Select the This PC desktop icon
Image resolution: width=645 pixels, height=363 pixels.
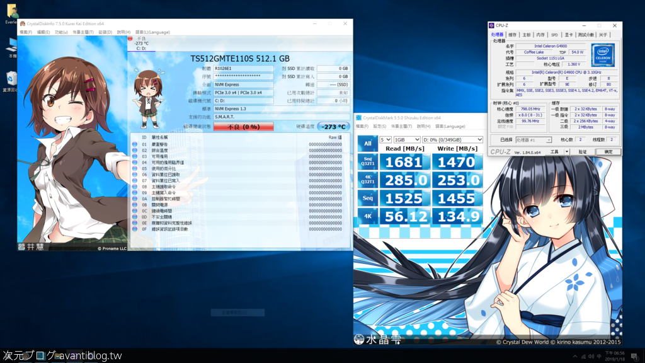coord(11,48)
